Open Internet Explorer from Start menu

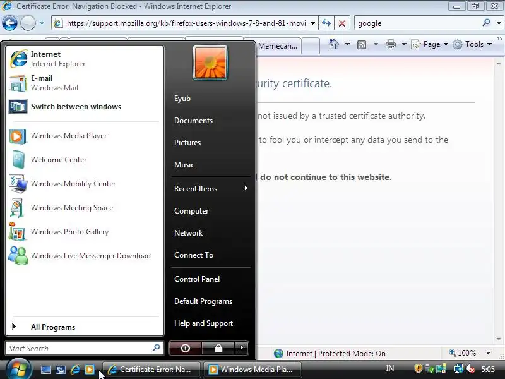[85, 59]
